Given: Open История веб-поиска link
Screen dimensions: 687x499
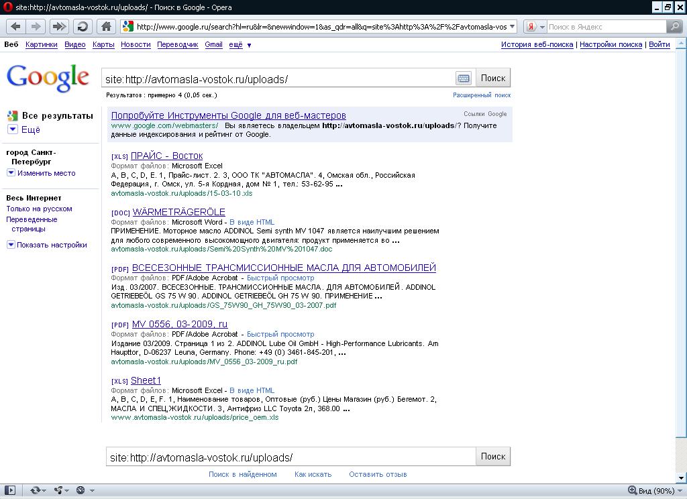Looking at the screenshot, I should pos(537,45).
